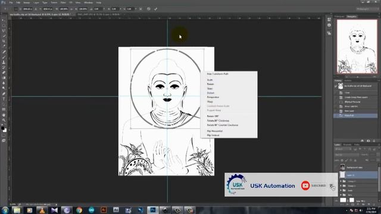Hide the Background copy layer
Image resolution: width=381 pixels, height=214 pixels.
(336, 167)
